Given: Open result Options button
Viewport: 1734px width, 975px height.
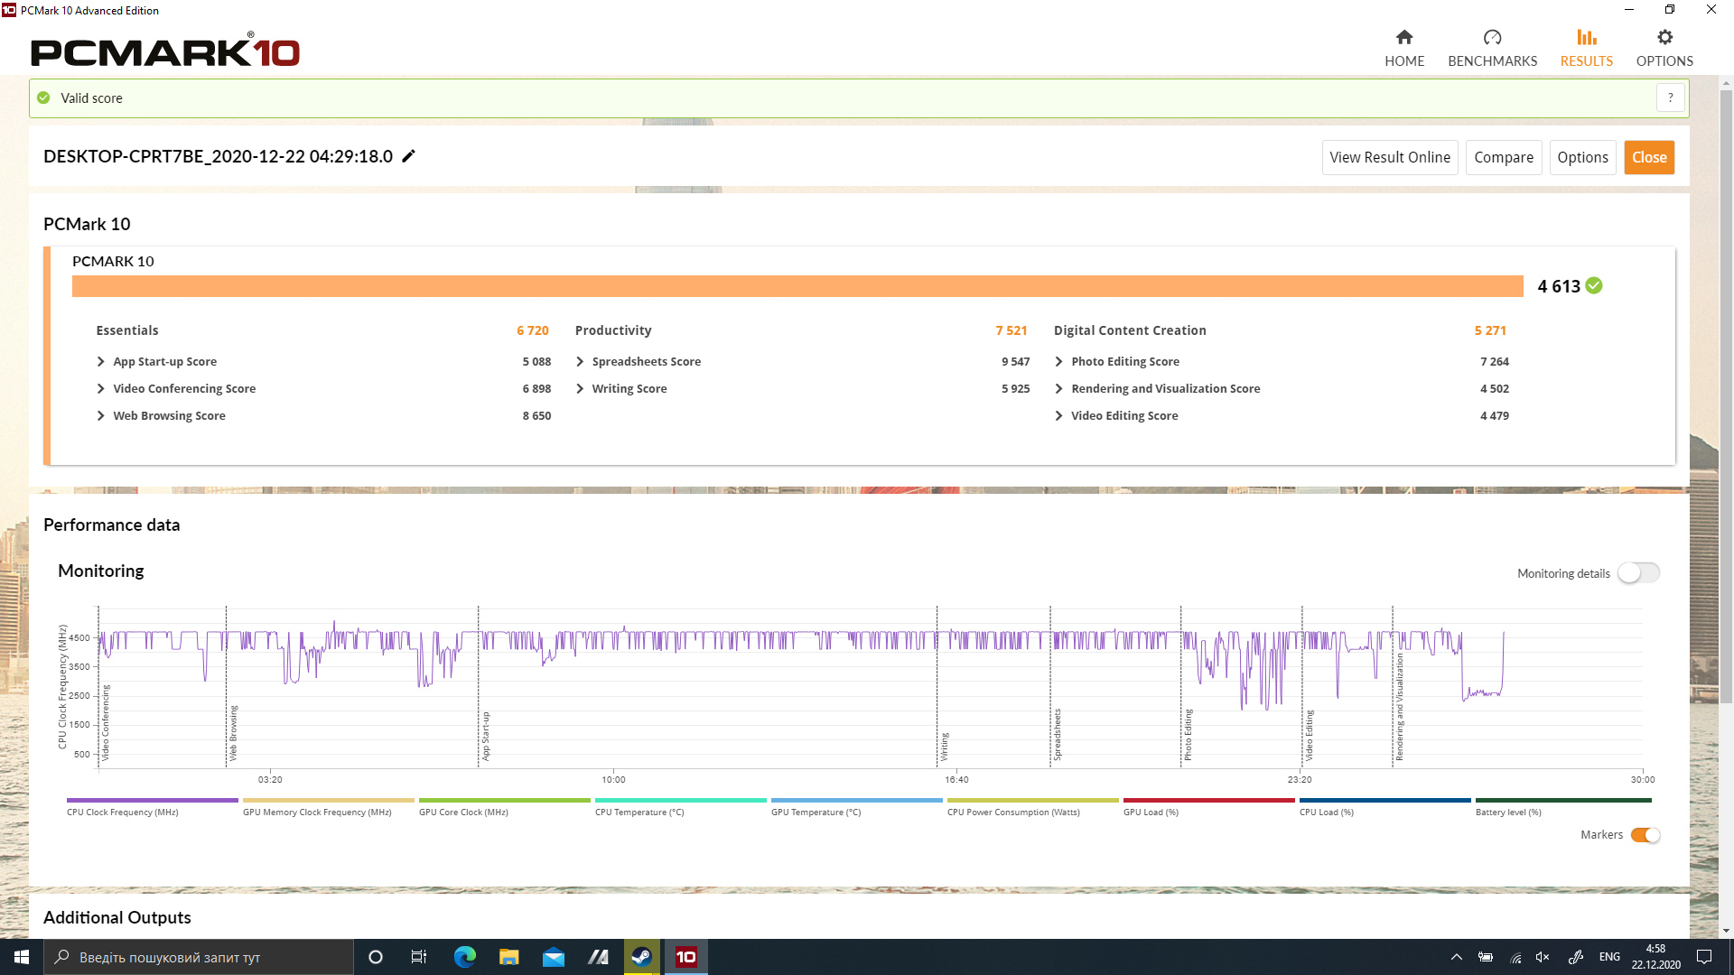Looking at the screenshot, I should pyautogui.click(x=1582, y=157).
